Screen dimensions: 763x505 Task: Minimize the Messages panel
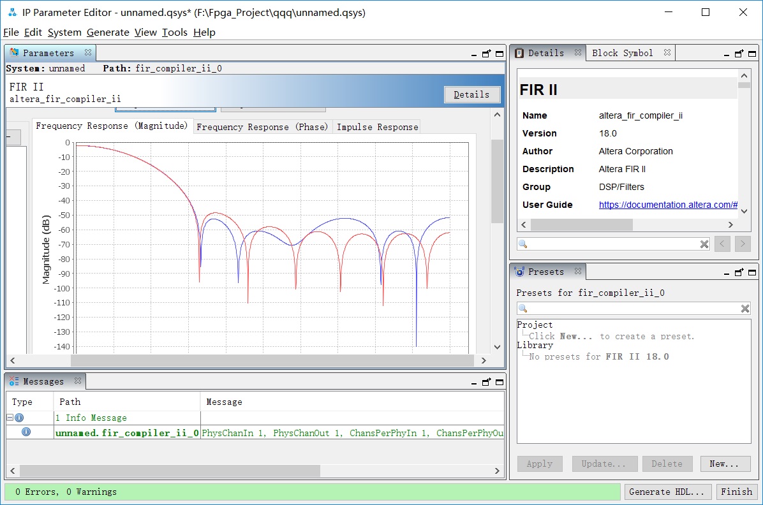[x=473, y=383]
